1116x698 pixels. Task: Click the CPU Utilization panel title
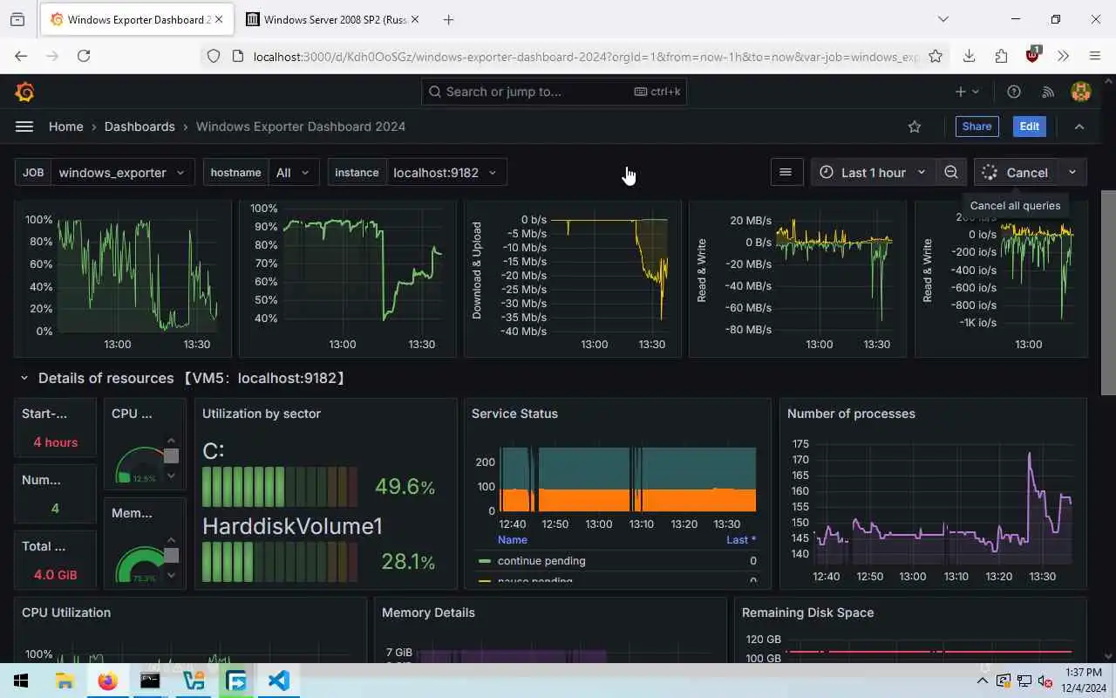[66, 612]
